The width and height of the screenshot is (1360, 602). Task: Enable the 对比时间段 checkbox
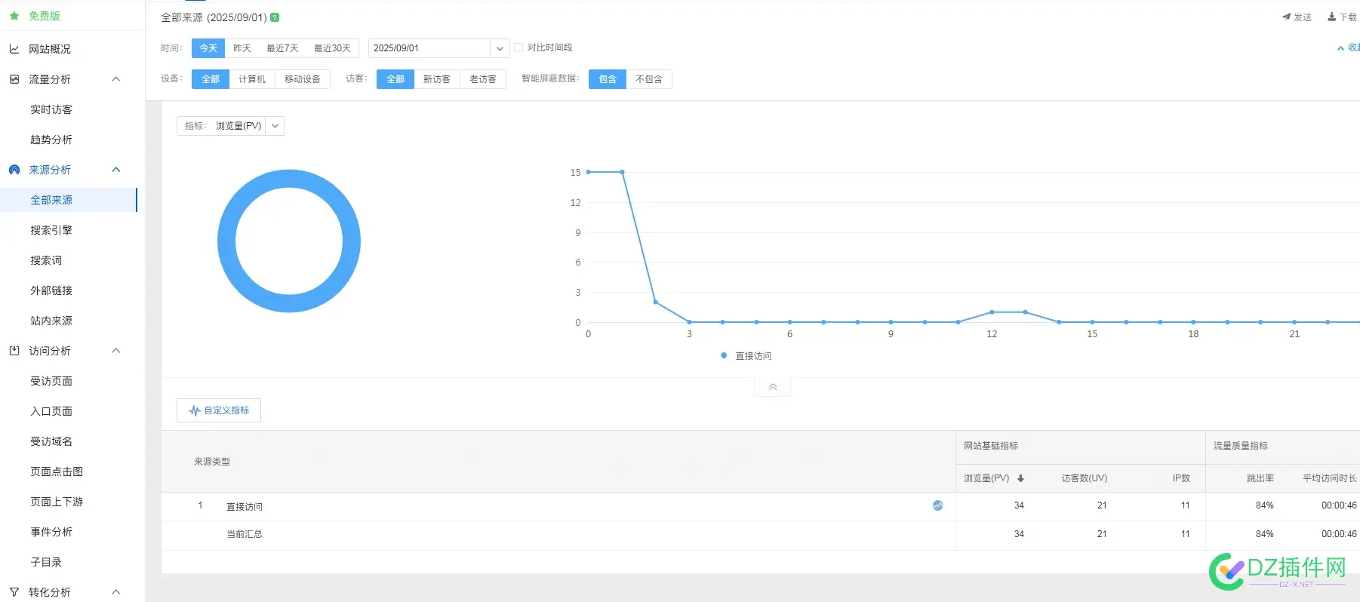tap(518, 48)
